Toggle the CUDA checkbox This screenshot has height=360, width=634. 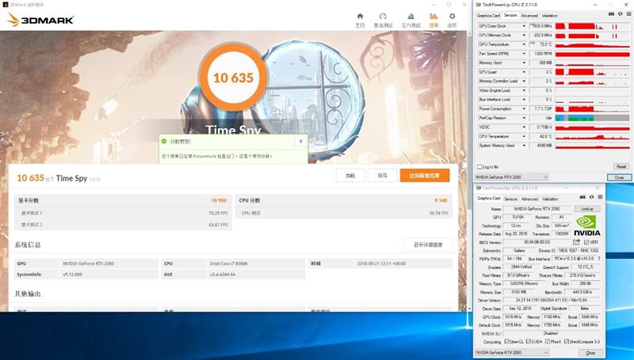click(x=529, y=342)
